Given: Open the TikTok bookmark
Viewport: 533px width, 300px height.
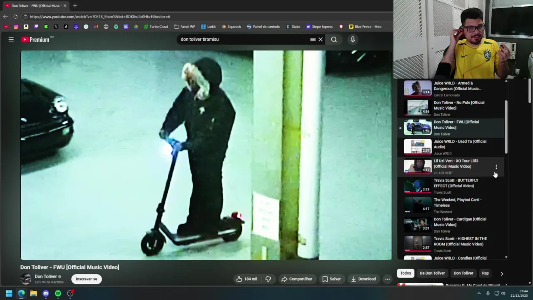Looking at the screenshot, I should pyautogui.click(x=66, y=27).
